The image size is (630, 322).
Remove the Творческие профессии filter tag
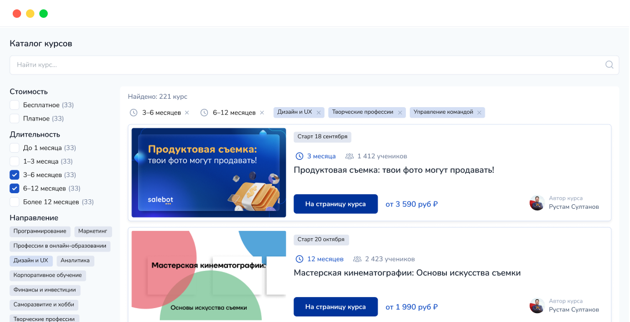[400, 113]
